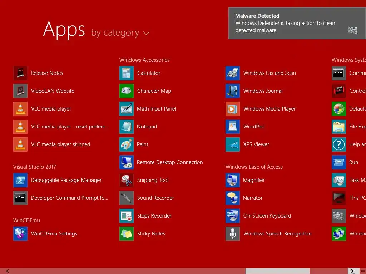Launch Windows Media Player icon
This screenshot has height=274, width=366.
point(233,109)
